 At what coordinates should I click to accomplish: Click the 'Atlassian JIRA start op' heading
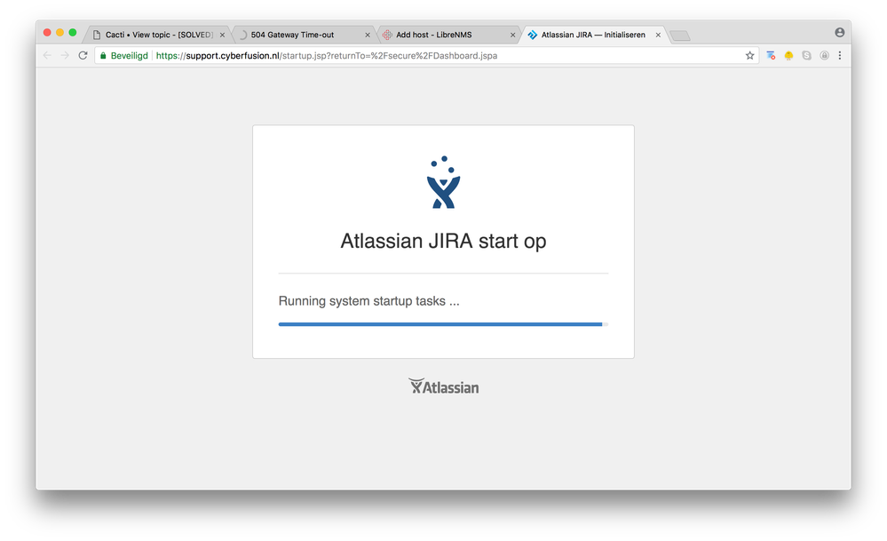(444, 241)
